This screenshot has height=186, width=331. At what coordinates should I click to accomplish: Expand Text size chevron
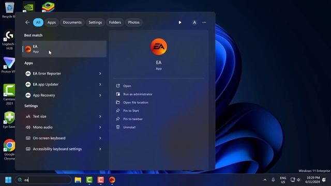tap(100, 116)
